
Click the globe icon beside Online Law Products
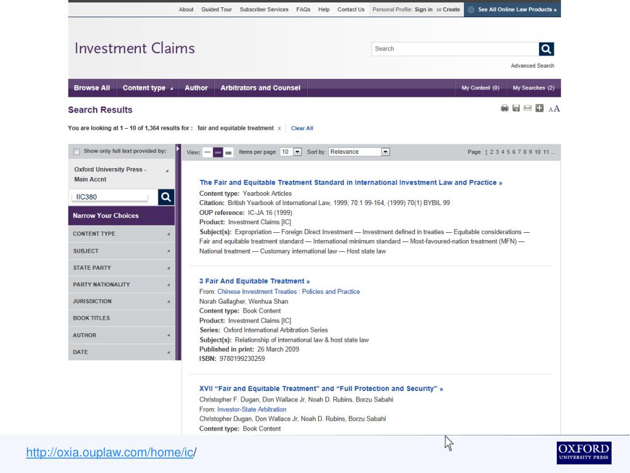[471, 9]
